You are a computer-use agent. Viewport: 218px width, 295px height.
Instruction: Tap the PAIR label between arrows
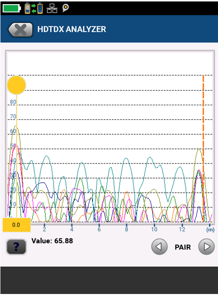183,247
